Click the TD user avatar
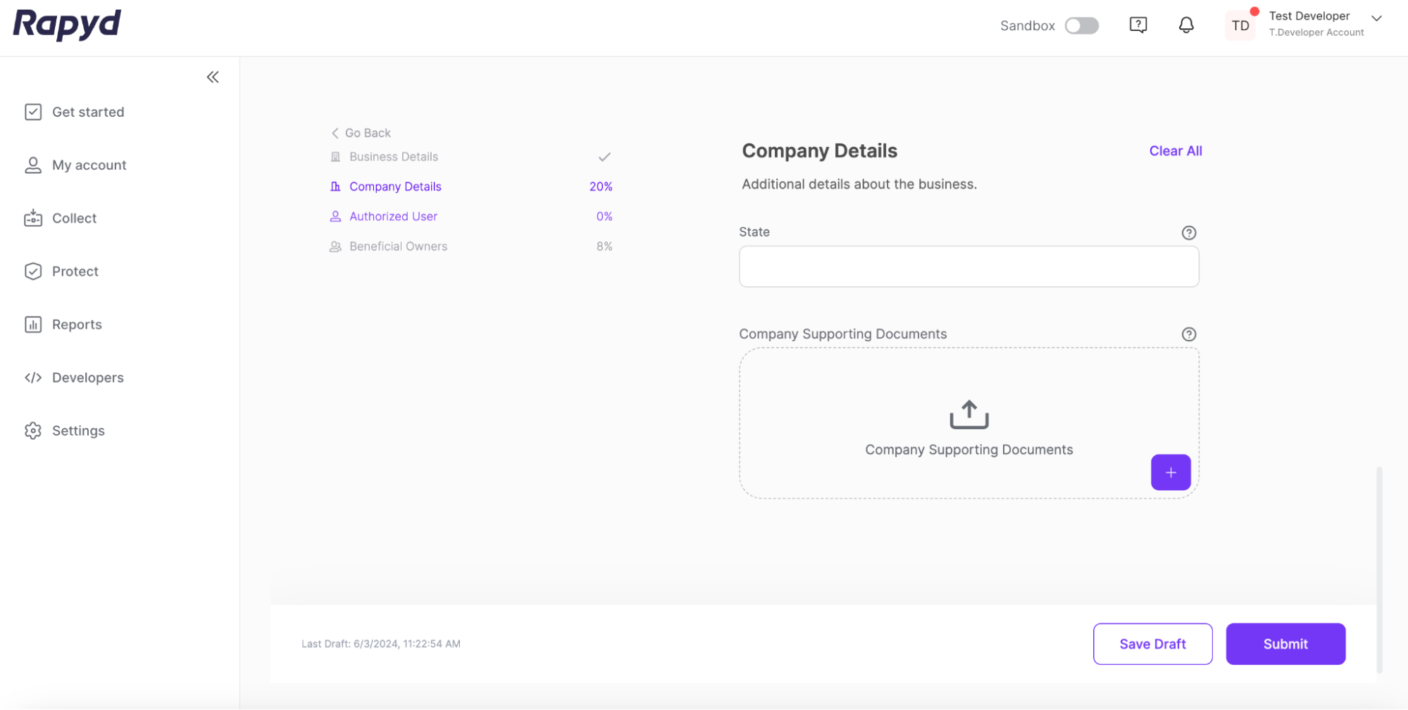This screenshot has height=710, width=1408. (1240, 26)
